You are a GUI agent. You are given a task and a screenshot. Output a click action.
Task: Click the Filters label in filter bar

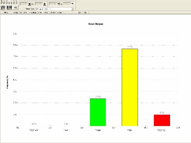pos(6,12)
